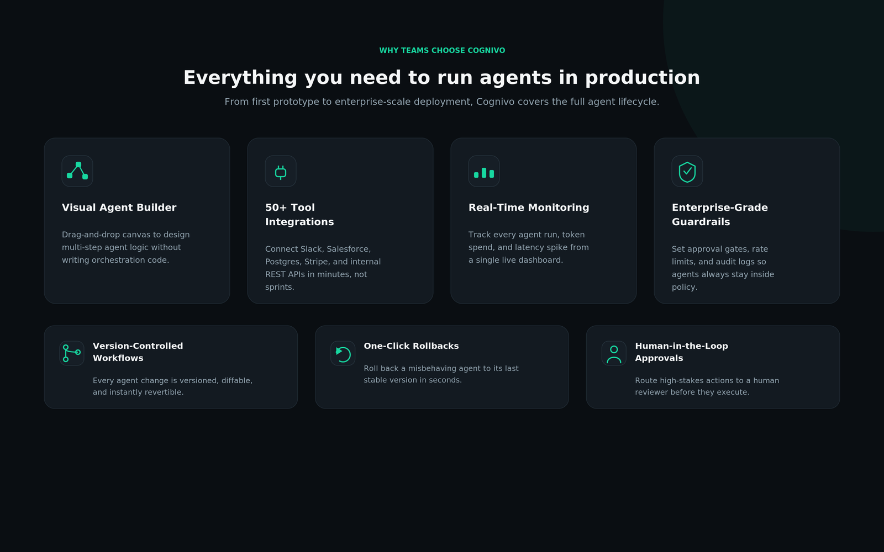Click the 'Every agent change is versioned' text
Image resolution: width=884 pixels, height=552 pixels.
[x=172, y=386]
